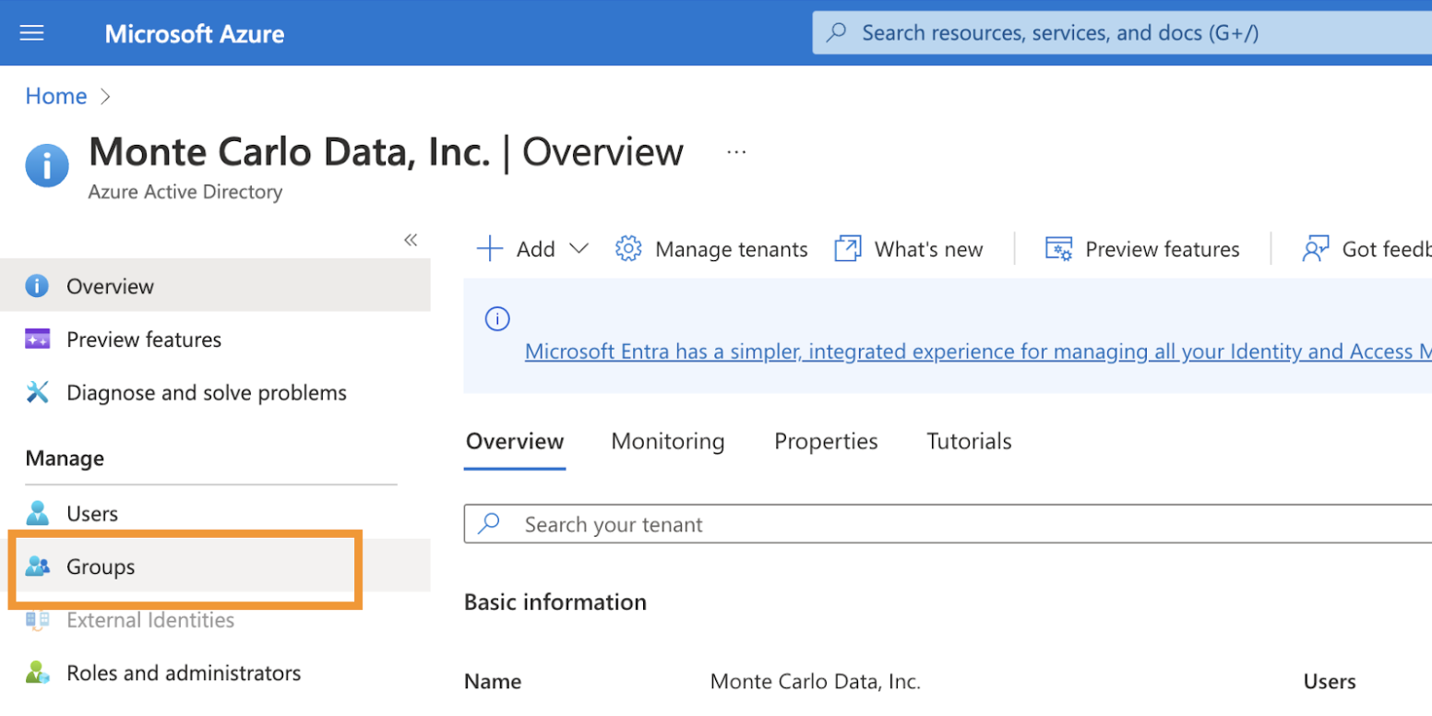Image resolution: width=1432 pixels, height=716 pixels.
Task: Click the ellipsis more options button
Action: 735,152
